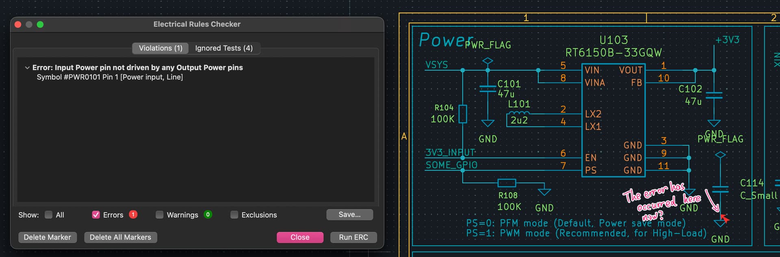This screenshot has height=257, width=780.
Task: Select the U103 RT6150B IC body
Action: 613,120
